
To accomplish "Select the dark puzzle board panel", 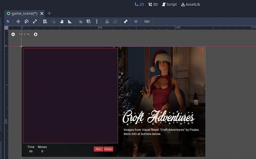I will (x=70, y=96).
